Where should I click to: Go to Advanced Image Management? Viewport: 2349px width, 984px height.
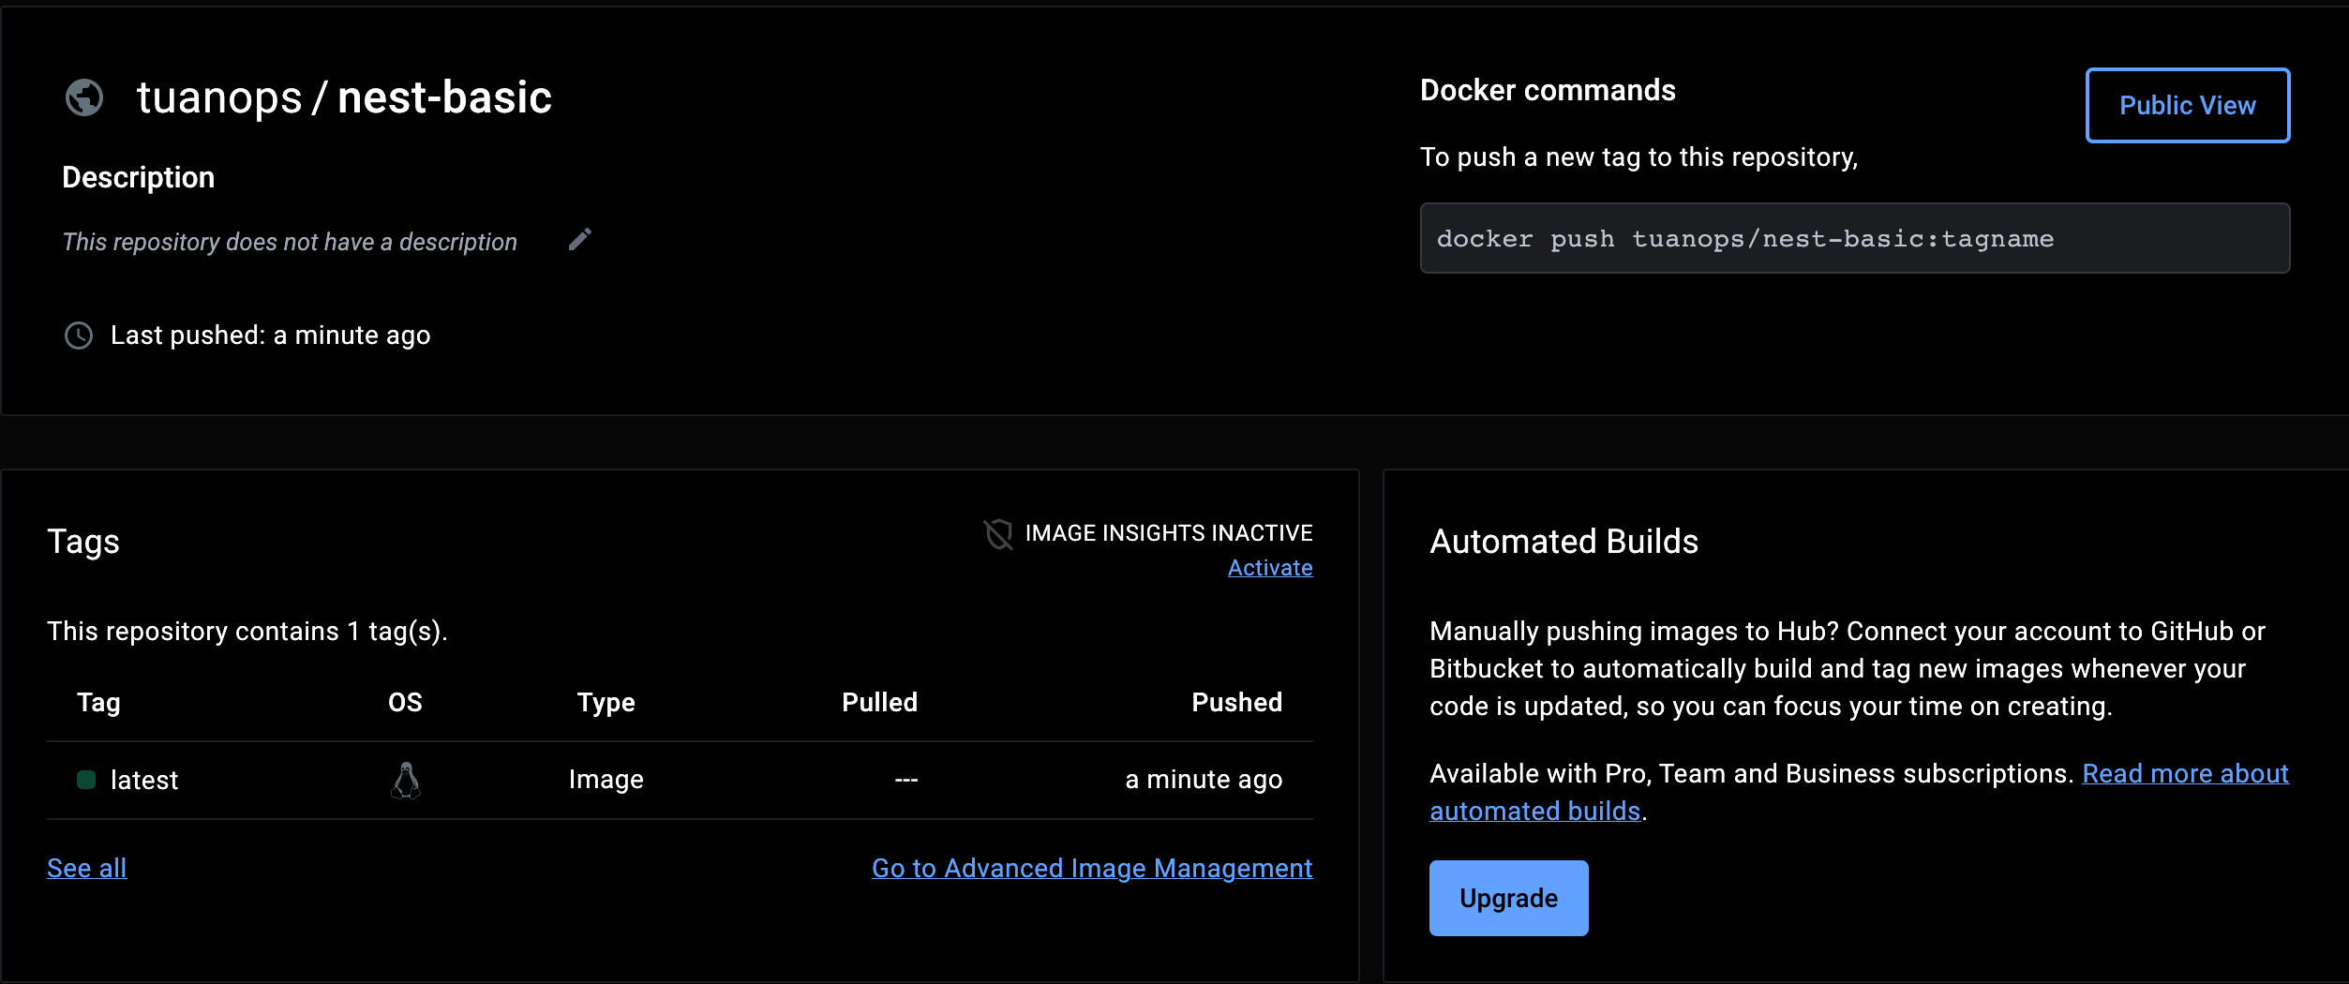click(x=1092, y=868)
